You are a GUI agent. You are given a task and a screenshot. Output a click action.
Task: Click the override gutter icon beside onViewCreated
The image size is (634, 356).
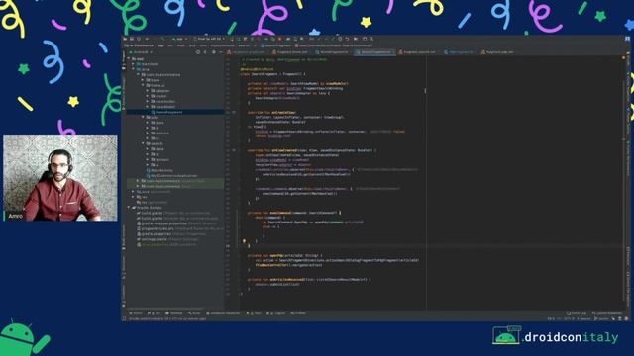(x=234, y=150)
